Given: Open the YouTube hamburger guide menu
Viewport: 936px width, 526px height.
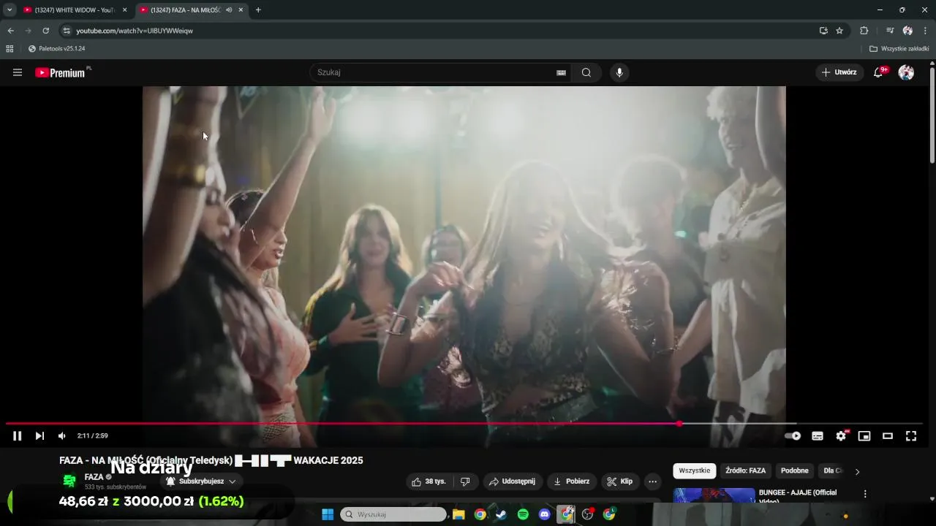Looking at the screenshot, I should (x=18, y=72).
